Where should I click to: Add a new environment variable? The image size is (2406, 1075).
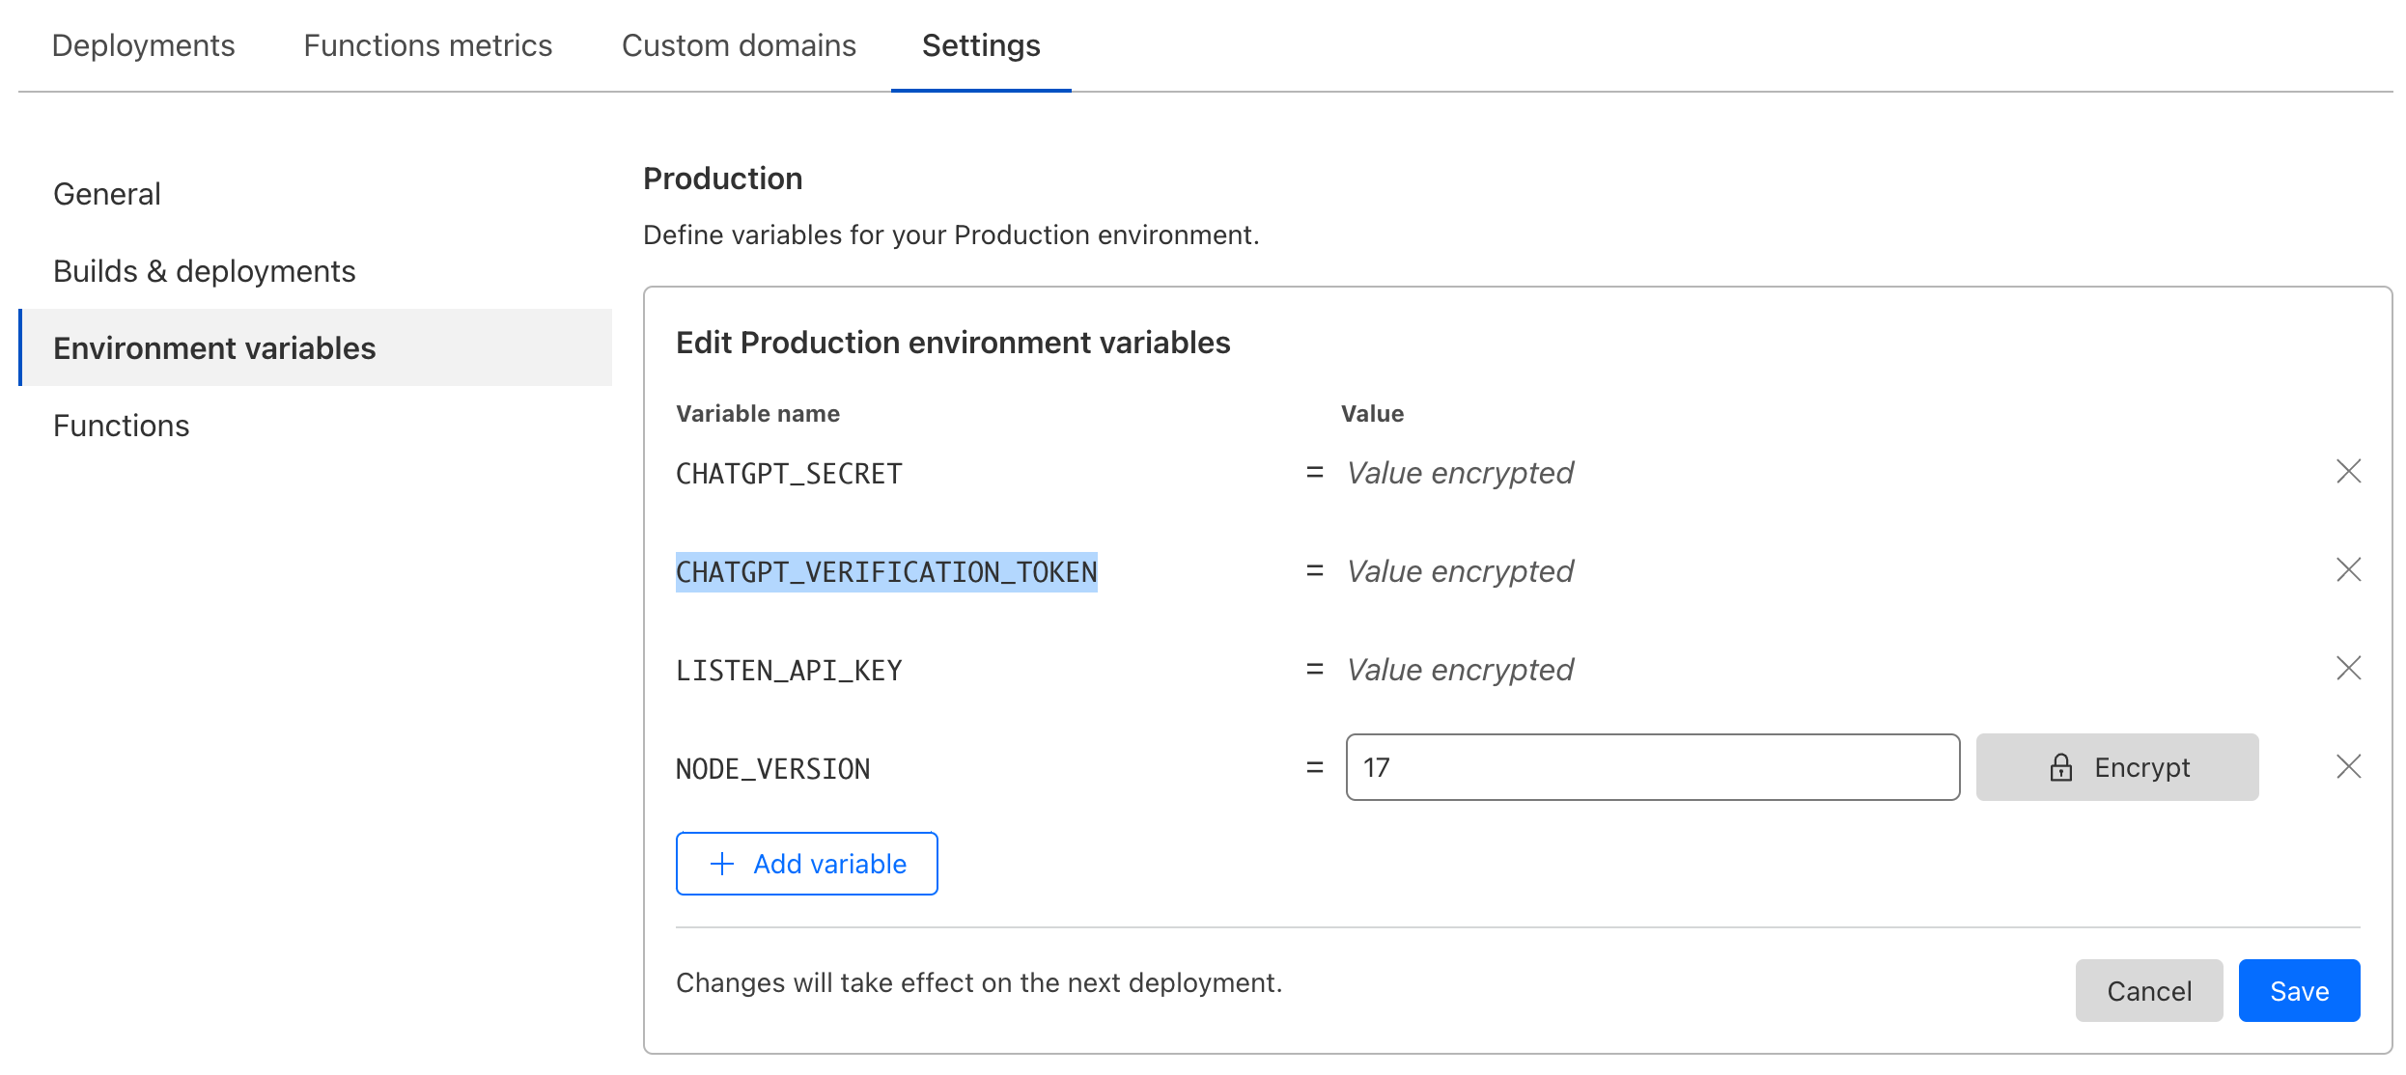pyautogui.click(x=806, y=863)
